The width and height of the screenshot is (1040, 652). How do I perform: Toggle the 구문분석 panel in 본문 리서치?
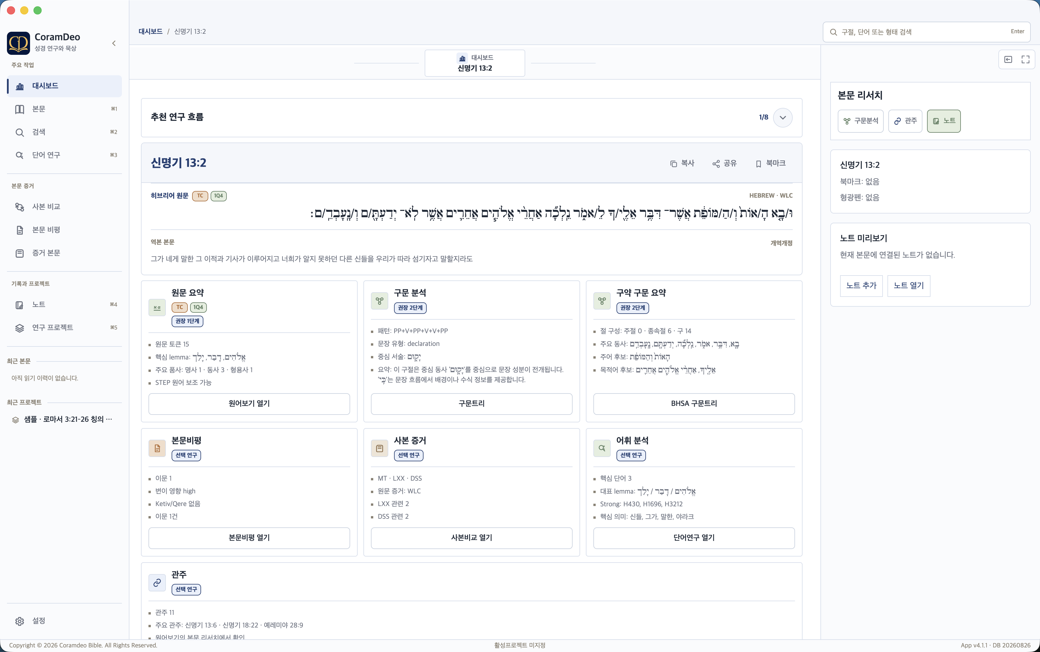pyautogui.click(x=860, y=121)
